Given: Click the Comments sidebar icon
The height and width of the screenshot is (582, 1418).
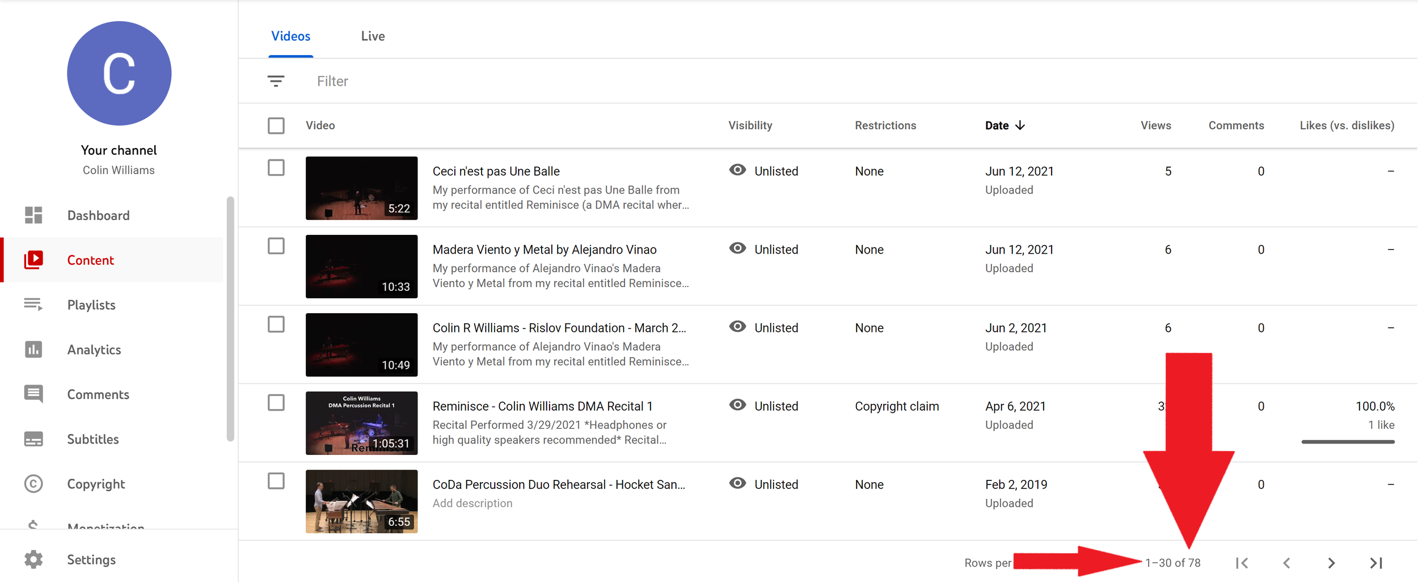Looking at the screenshot, I should point(33,394).
